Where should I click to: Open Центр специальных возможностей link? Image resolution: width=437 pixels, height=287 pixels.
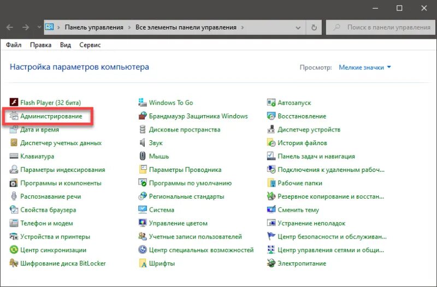(201, 250)
